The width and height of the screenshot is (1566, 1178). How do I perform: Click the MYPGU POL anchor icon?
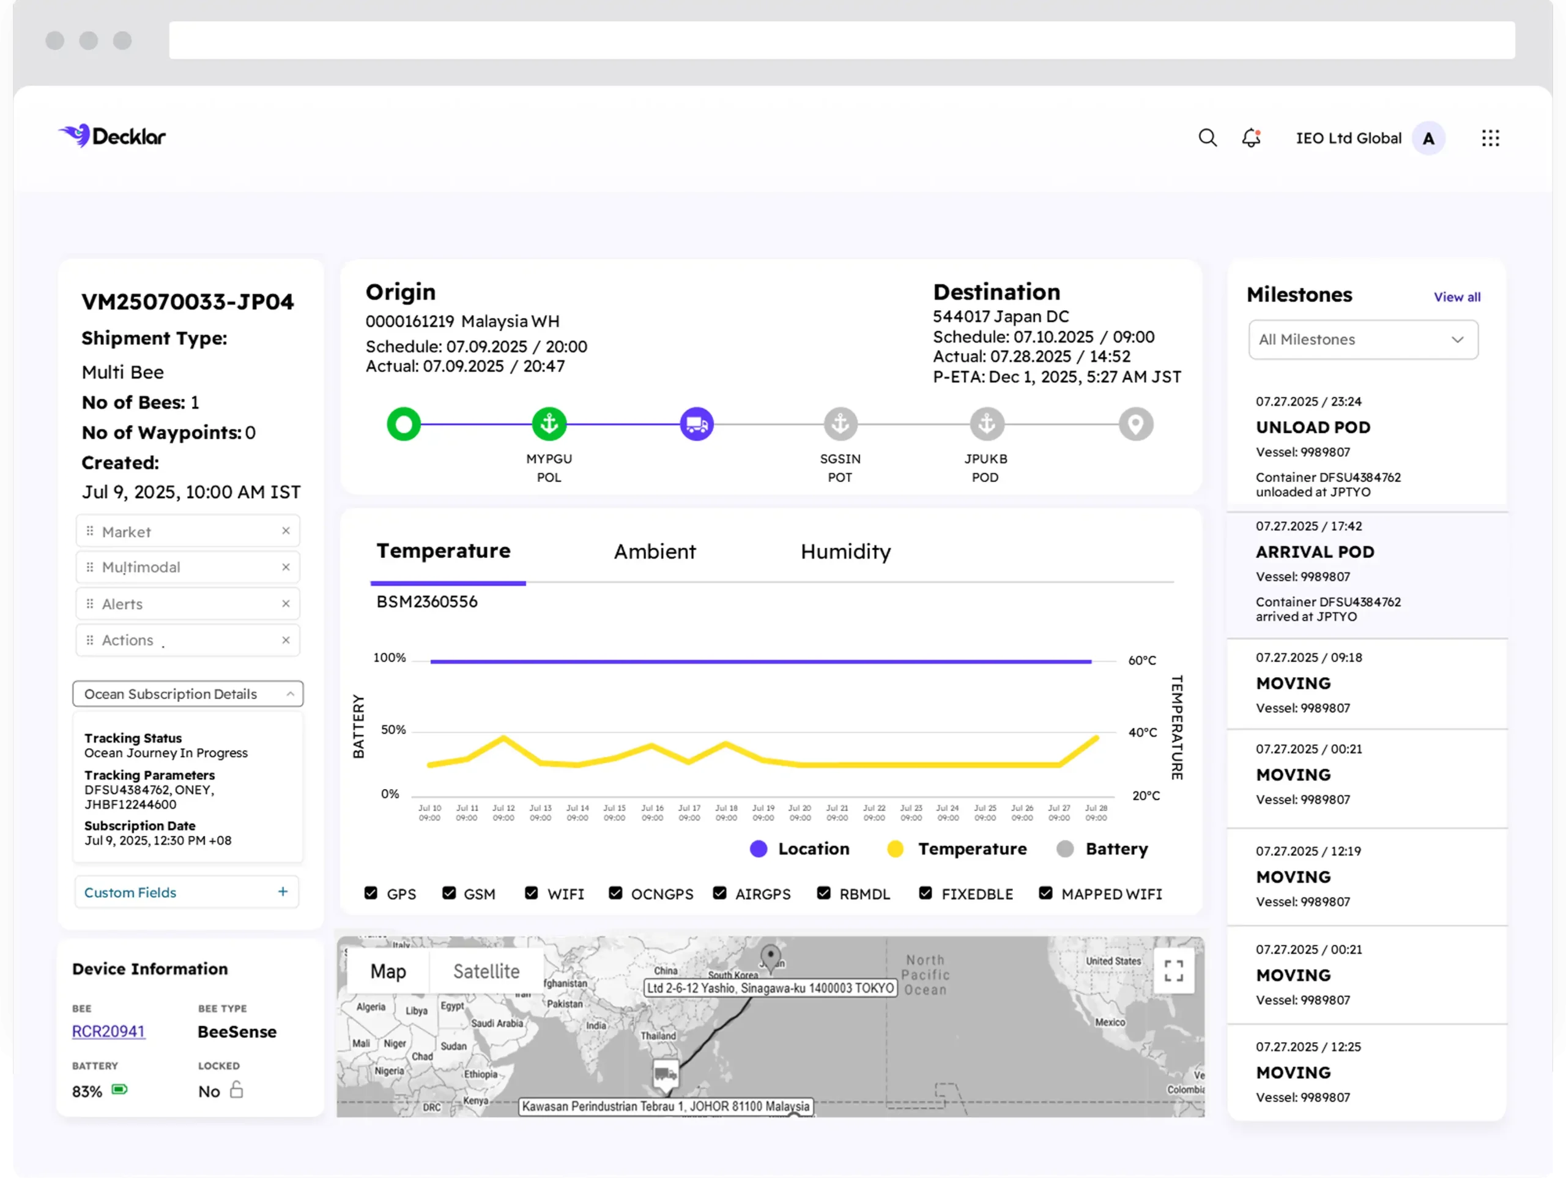pos(549,424)
